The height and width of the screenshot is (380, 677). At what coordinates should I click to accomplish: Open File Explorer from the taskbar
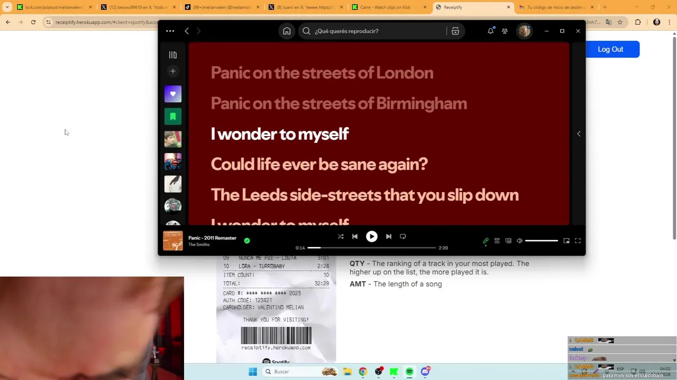tap(347, 372)
